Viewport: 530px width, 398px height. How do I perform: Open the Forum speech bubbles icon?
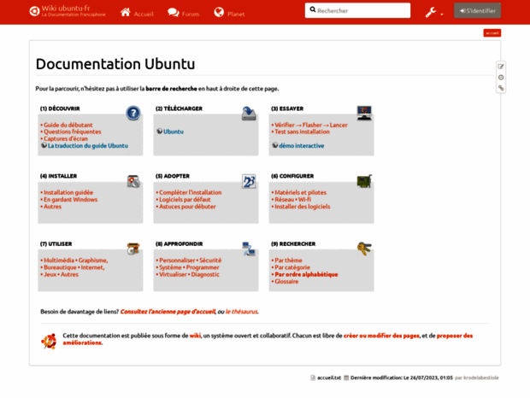point(174,13)
